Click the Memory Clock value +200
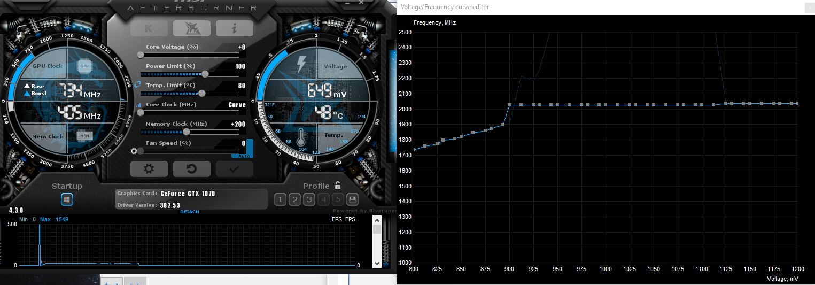The height and width of the screenshot is (285, 815). click(238, 124)
